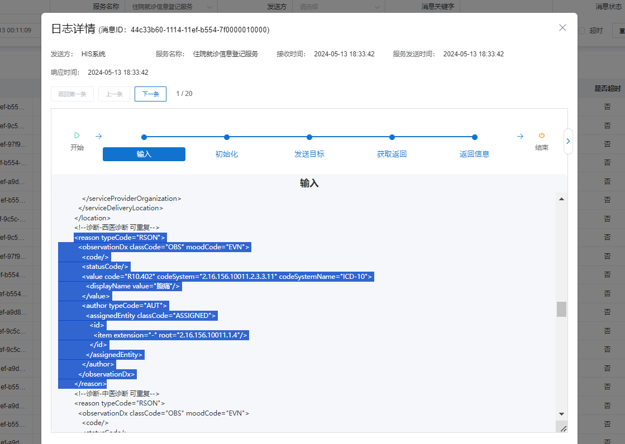
Task: Click the author typeCode="AUT" line
Action: (125, 306)
